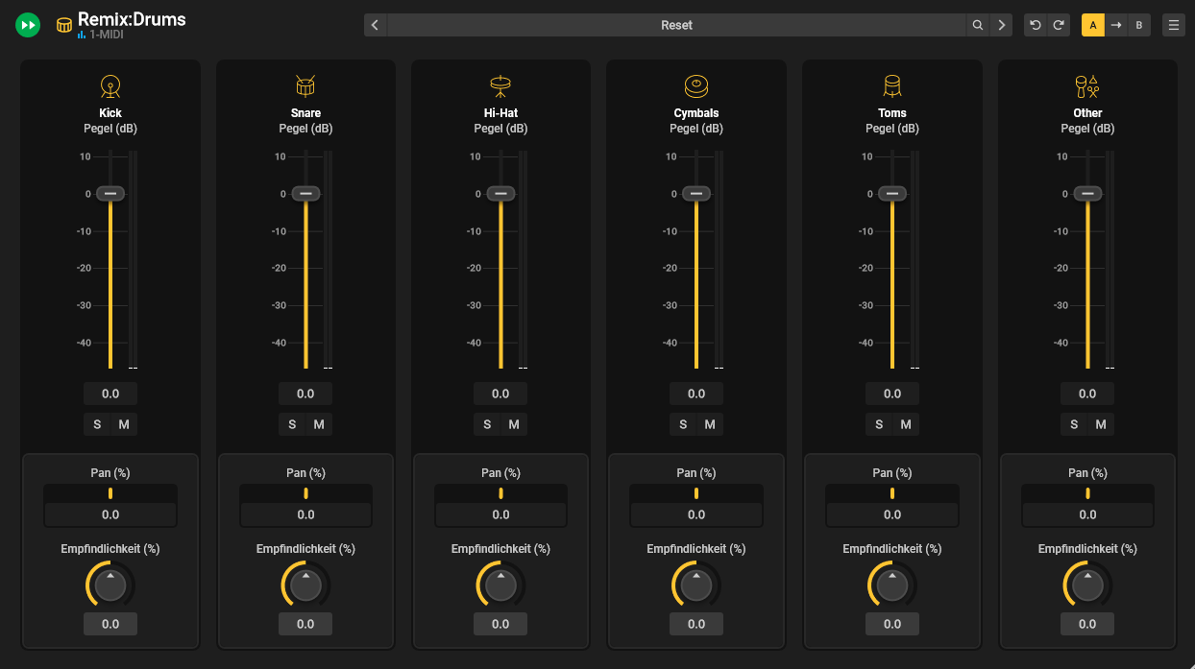Go to the next preset
The image size is (1195, 669).
coord(1002,25)
